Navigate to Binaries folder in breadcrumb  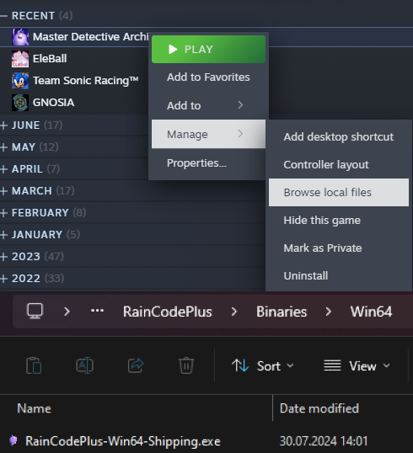(282, 312)
